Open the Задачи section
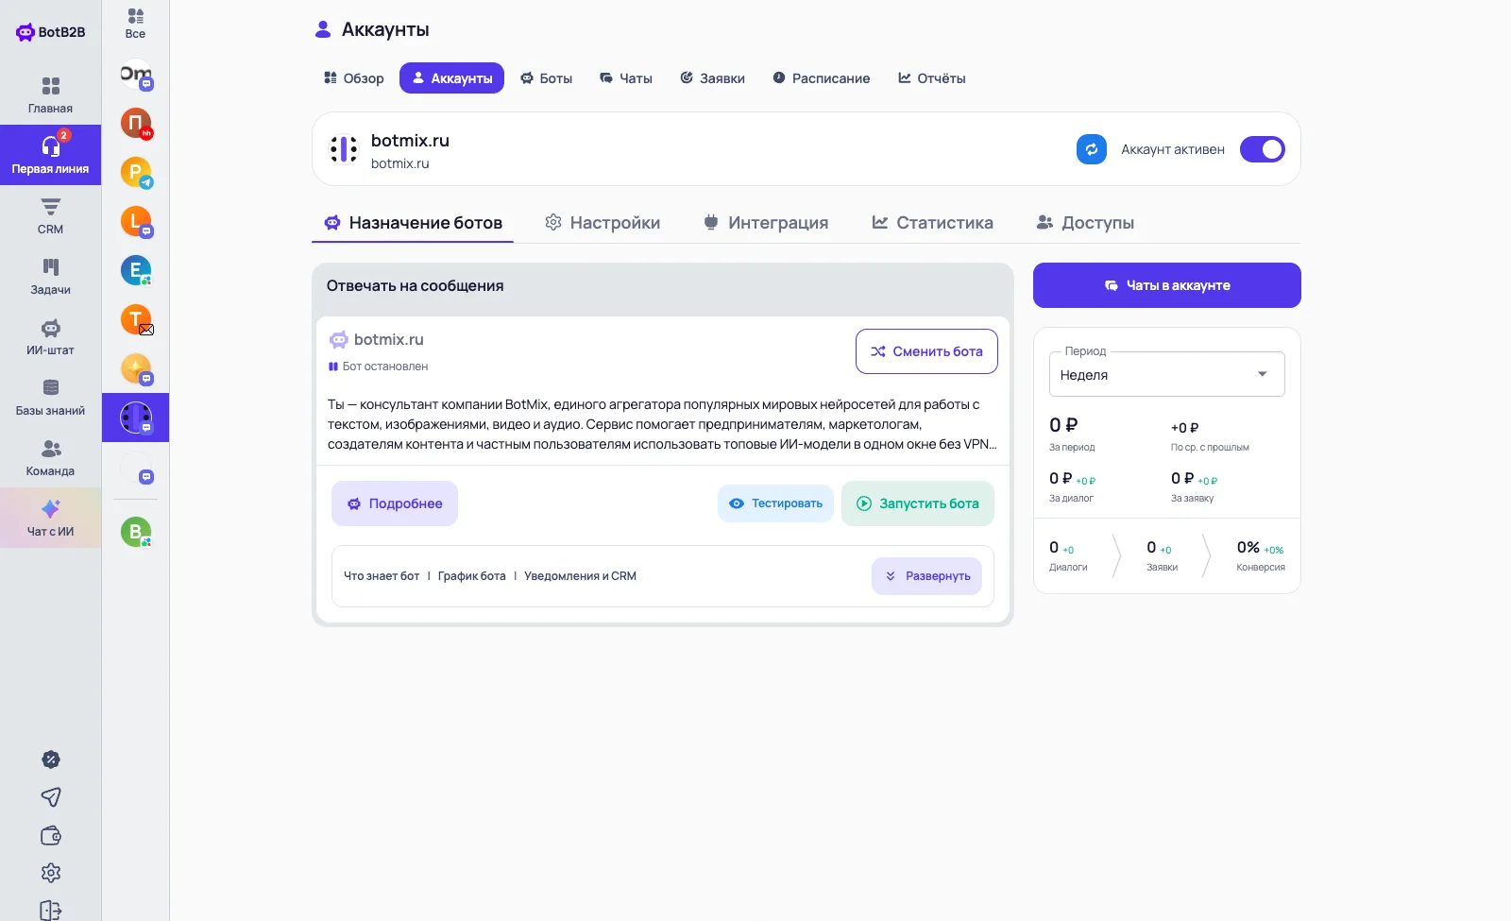The image size is (1511, 921). click(50, 276)
